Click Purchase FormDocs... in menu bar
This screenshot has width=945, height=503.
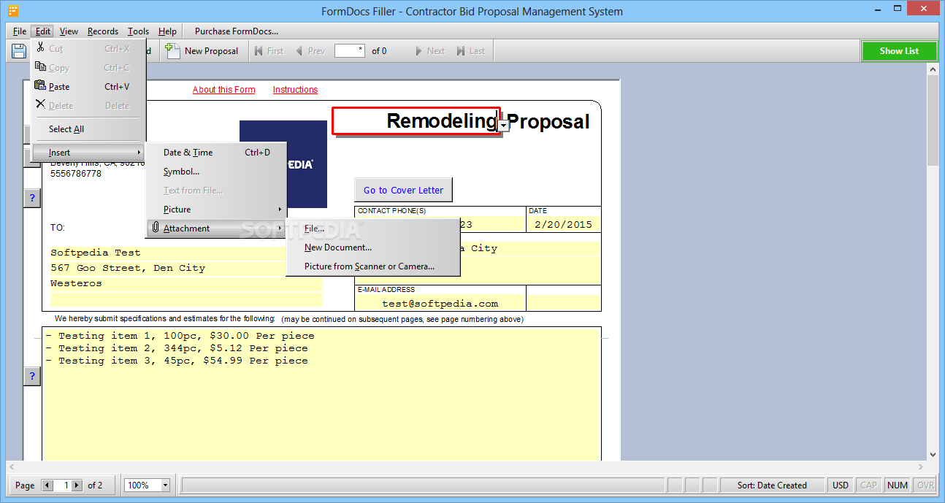coord(237,31)
